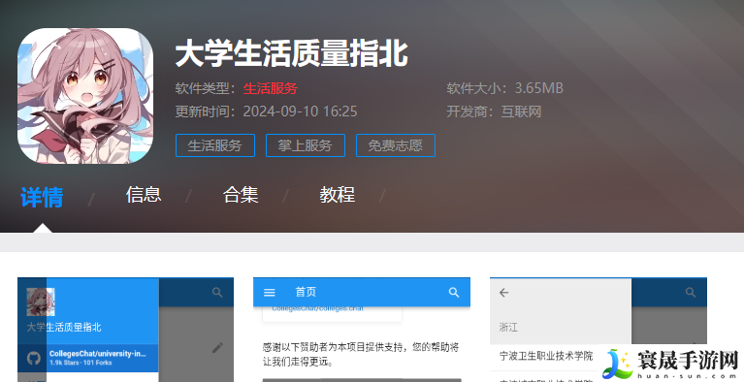Open the red 生活服务 category link
Viewport: 744px width, 382px height.
pos(271,88)
